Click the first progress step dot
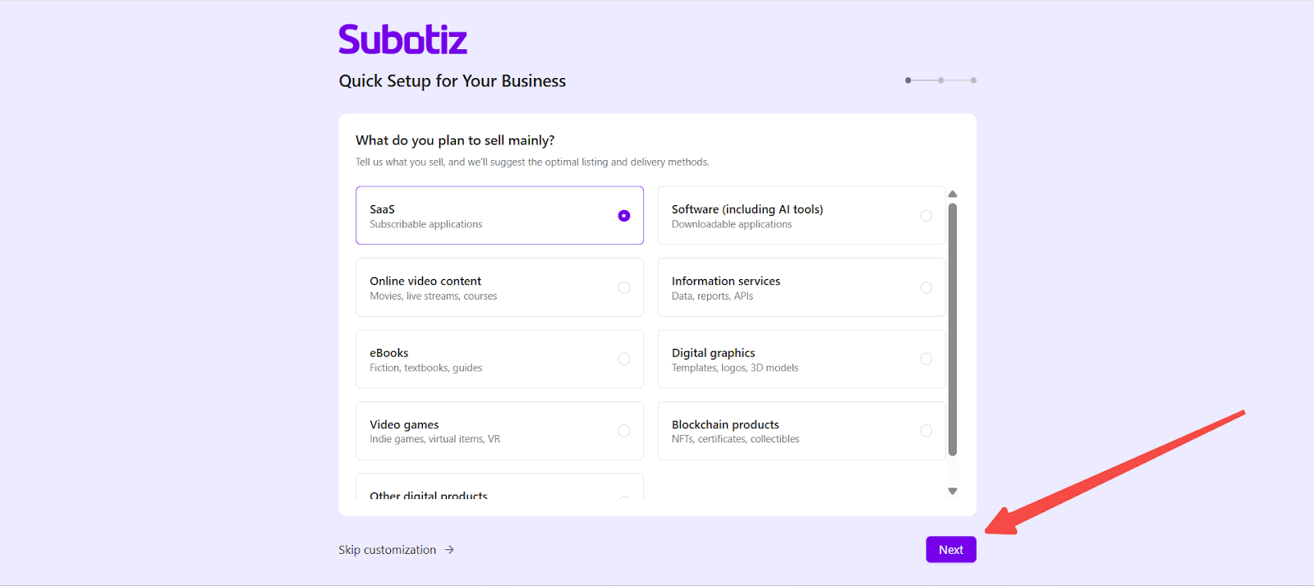The height and width of the screenshot is (586, 1314). (908, 80)
